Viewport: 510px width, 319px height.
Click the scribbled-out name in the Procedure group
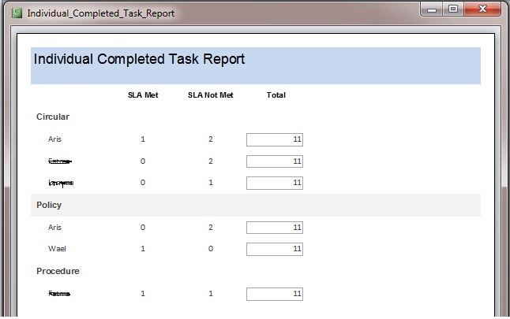tap(59, 294)
